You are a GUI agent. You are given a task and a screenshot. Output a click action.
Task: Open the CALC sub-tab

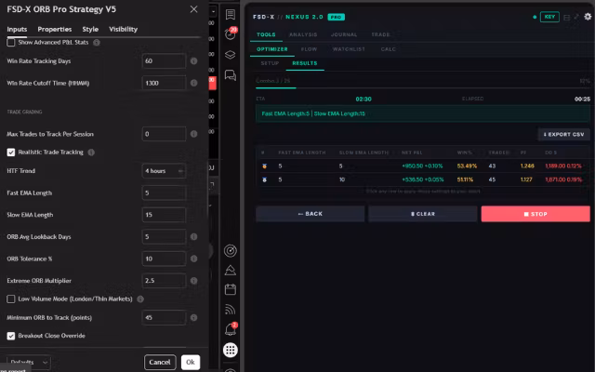pos(388,49)
